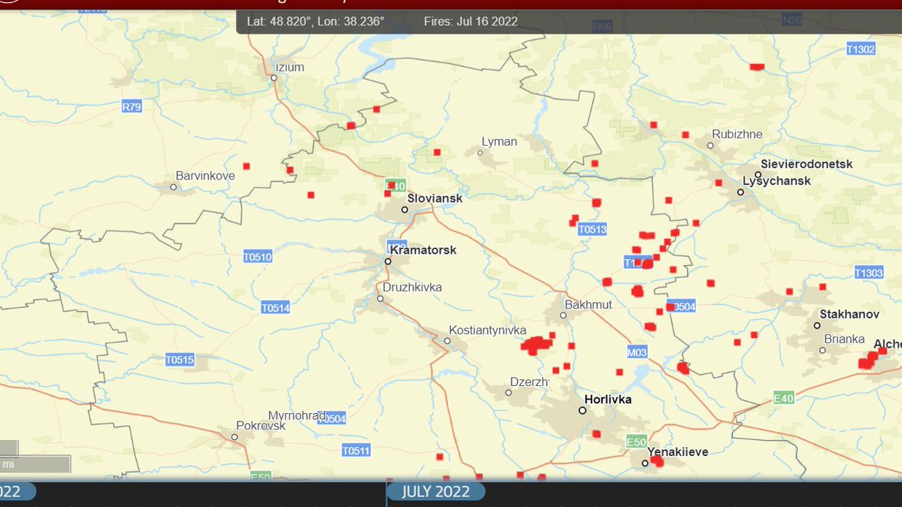902x507 pixels.
Task: Select fire cluster east of Kostiantynivka
Action: [x=537, y=346]
